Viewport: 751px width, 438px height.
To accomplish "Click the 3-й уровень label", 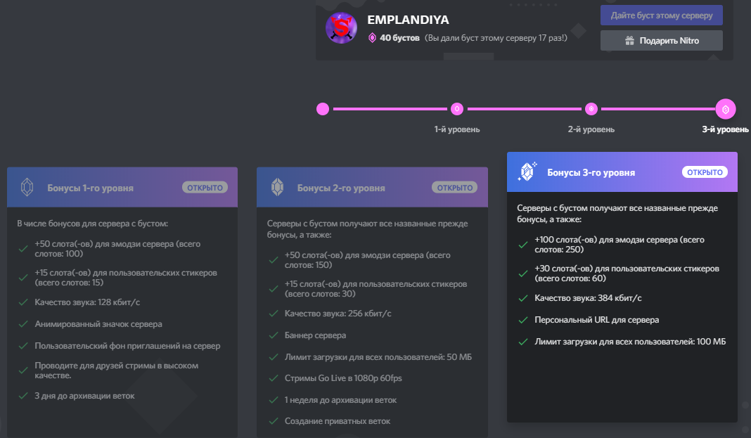I will pyautogui.click(x=725, y=129).
